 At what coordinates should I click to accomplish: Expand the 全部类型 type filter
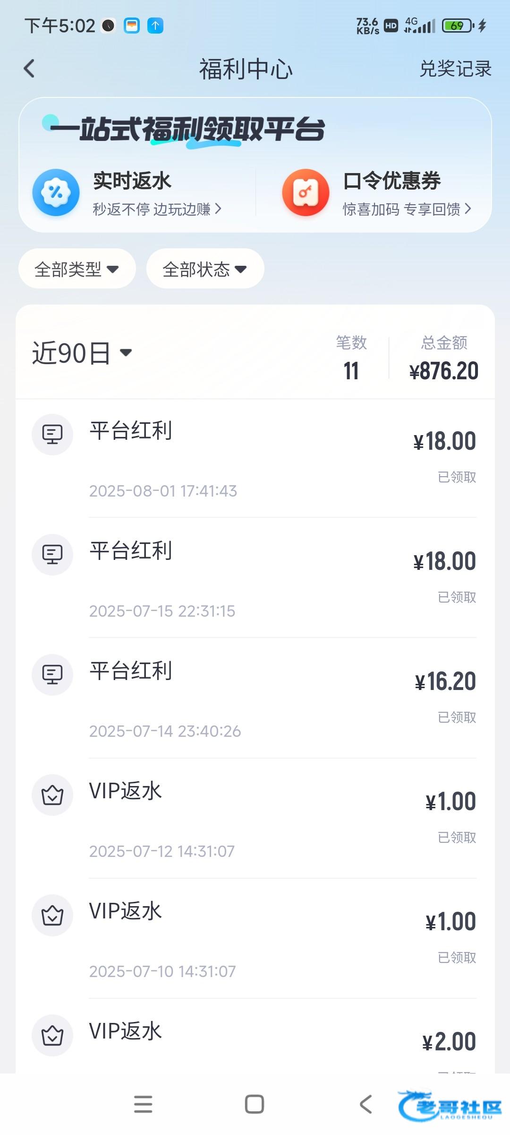click(x=77, y=269)
